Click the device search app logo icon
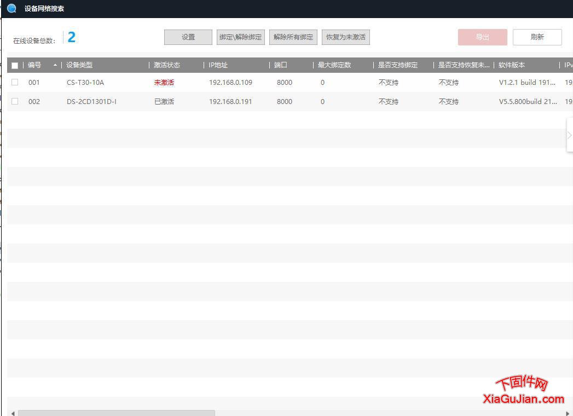The image size is (573, 416). [11, 8]
